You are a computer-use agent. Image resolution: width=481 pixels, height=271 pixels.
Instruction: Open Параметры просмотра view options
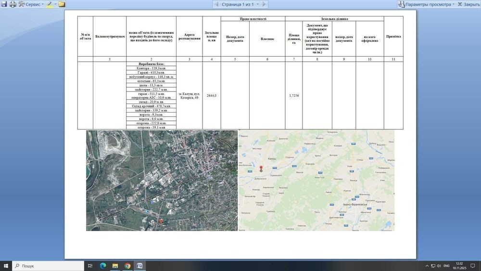tap(426, 4)
